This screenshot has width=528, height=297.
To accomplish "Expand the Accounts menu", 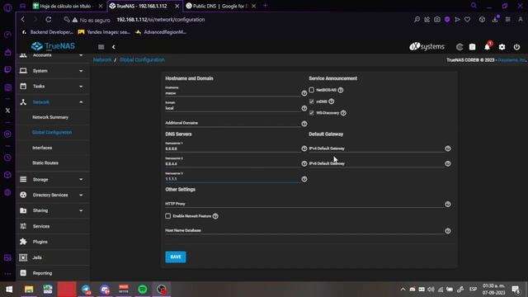I will point(53,55).
